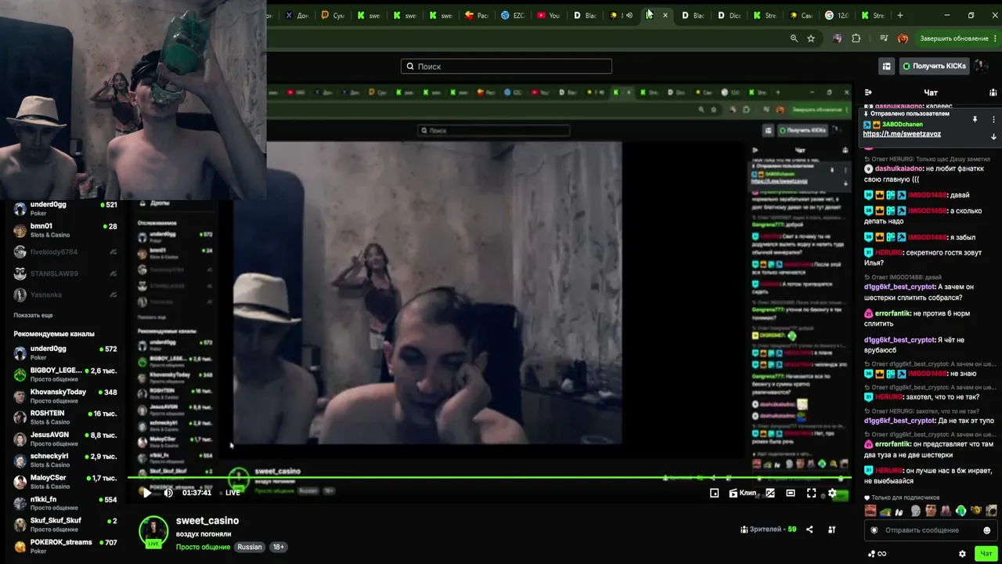Enter fullscreen mode on the player

811,493
